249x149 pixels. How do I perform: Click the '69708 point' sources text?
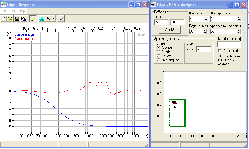tap(227, 60)
